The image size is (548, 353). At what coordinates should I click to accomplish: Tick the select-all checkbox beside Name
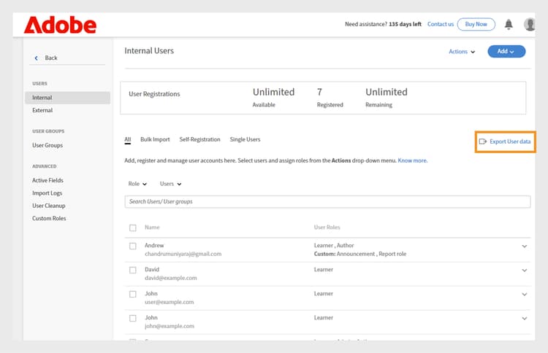(133, 228)
